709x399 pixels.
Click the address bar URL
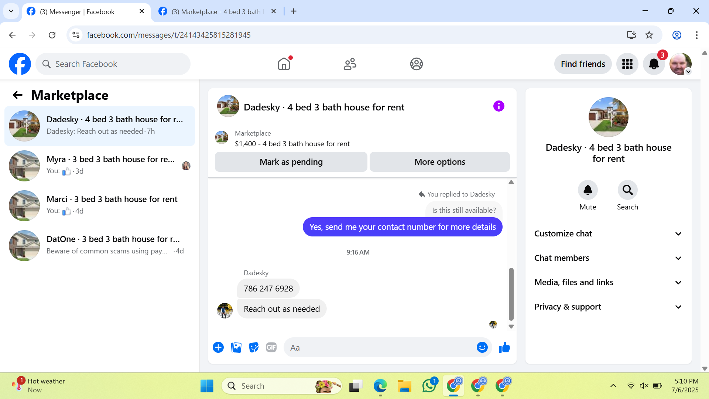coord(169,35)
